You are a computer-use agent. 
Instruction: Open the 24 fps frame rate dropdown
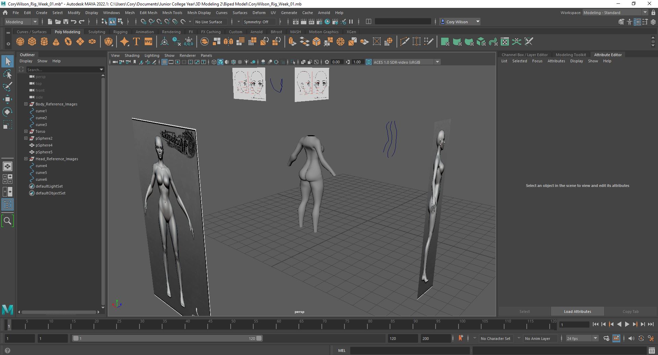click(582, 338)
